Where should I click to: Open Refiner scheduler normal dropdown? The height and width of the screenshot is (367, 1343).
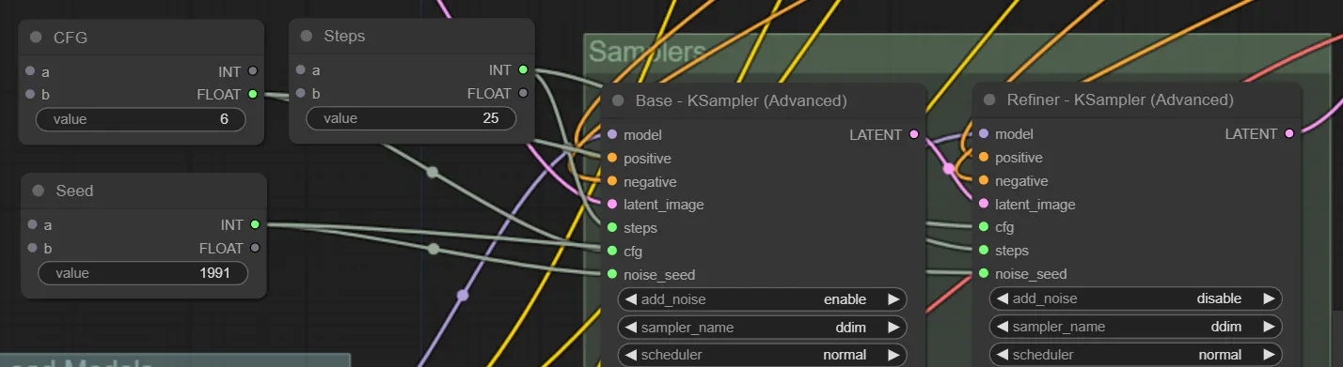(x=1135, y=355)
